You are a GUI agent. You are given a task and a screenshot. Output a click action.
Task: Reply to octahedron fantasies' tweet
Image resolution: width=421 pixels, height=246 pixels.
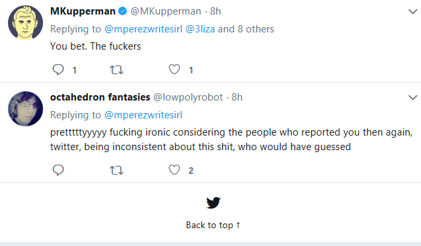pyautogui.click(x=58, y=170)
